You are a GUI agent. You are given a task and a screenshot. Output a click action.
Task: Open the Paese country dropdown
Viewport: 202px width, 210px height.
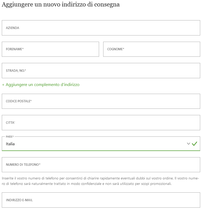click(101, 144)
